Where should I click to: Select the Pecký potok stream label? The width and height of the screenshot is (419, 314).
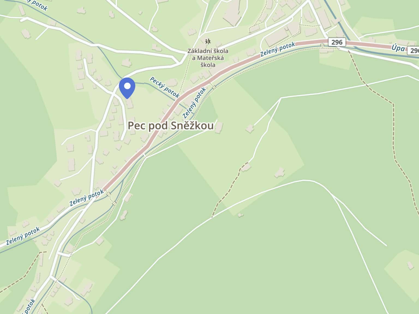(x=165, y=87)
